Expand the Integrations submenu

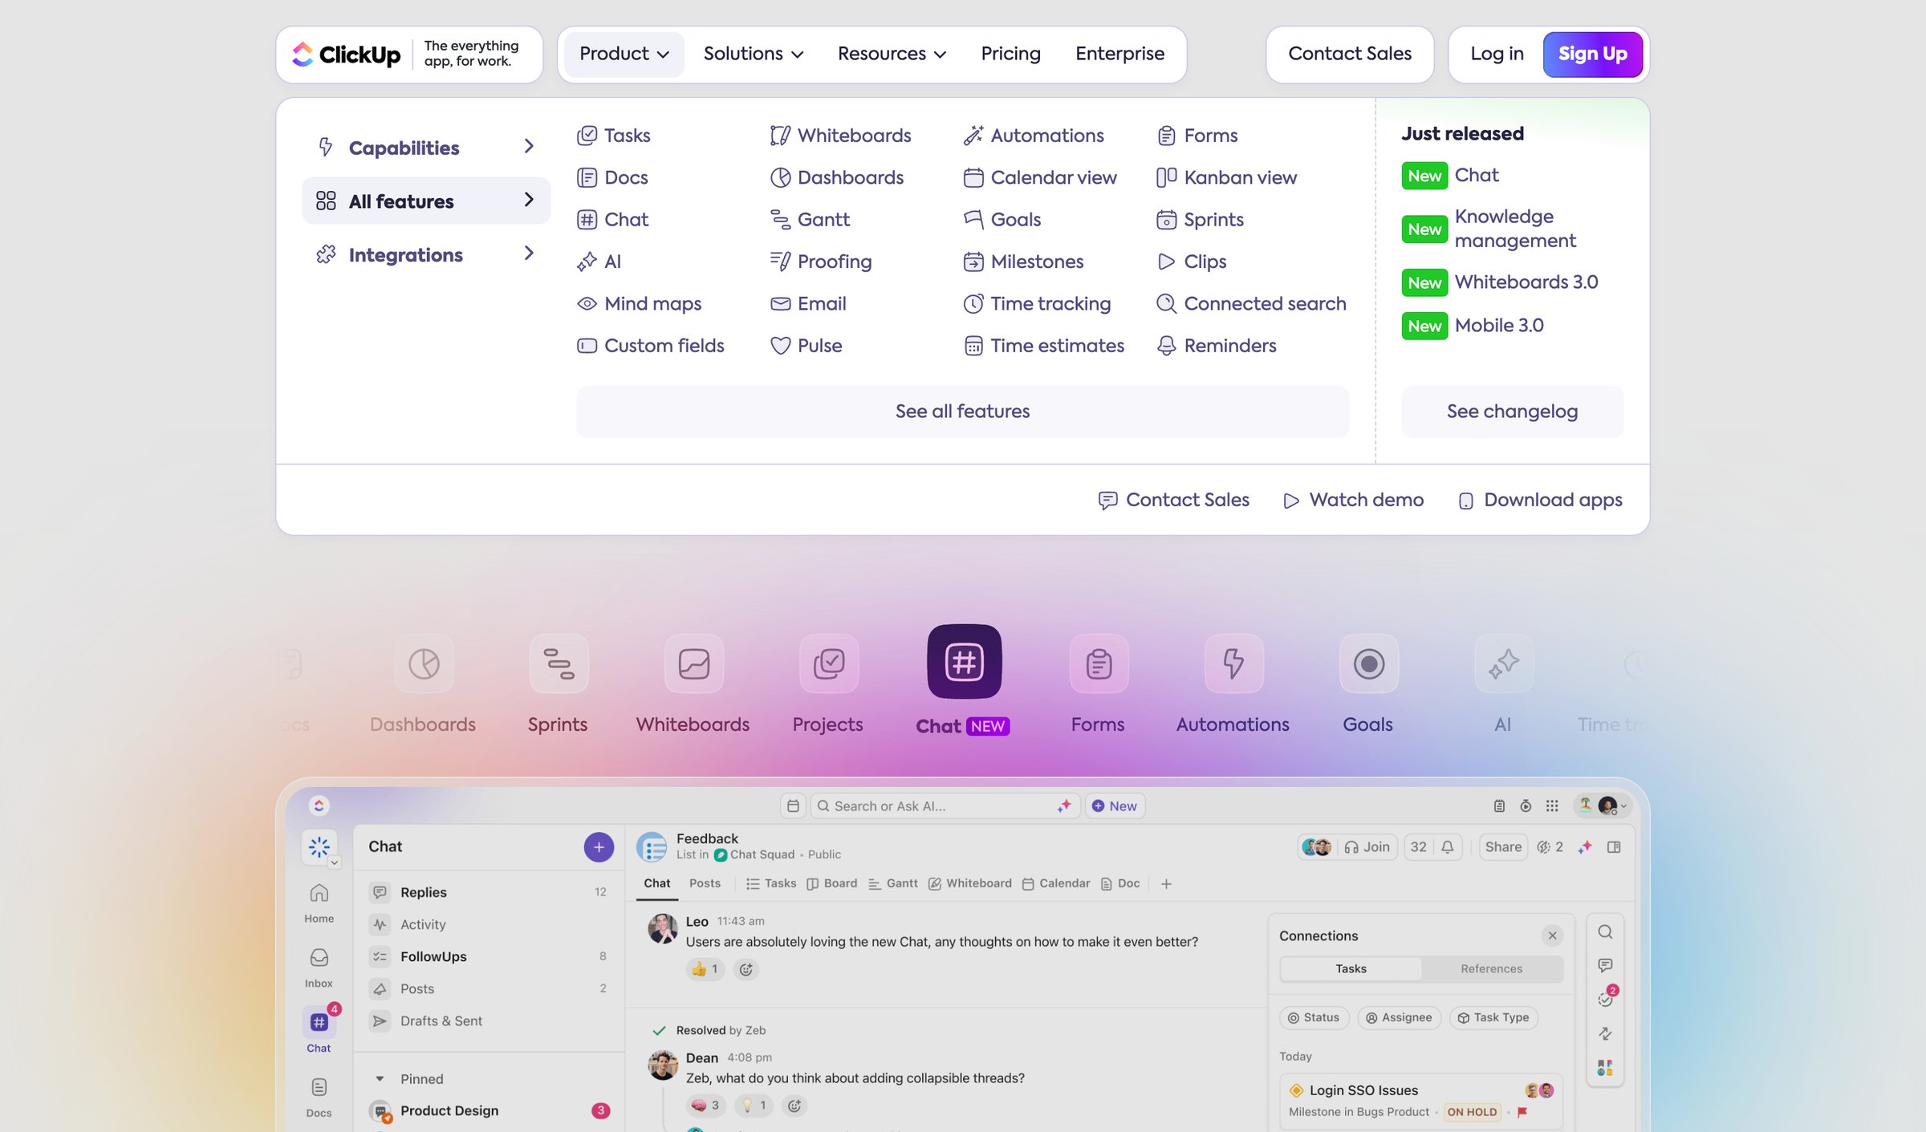click(426, 254)
